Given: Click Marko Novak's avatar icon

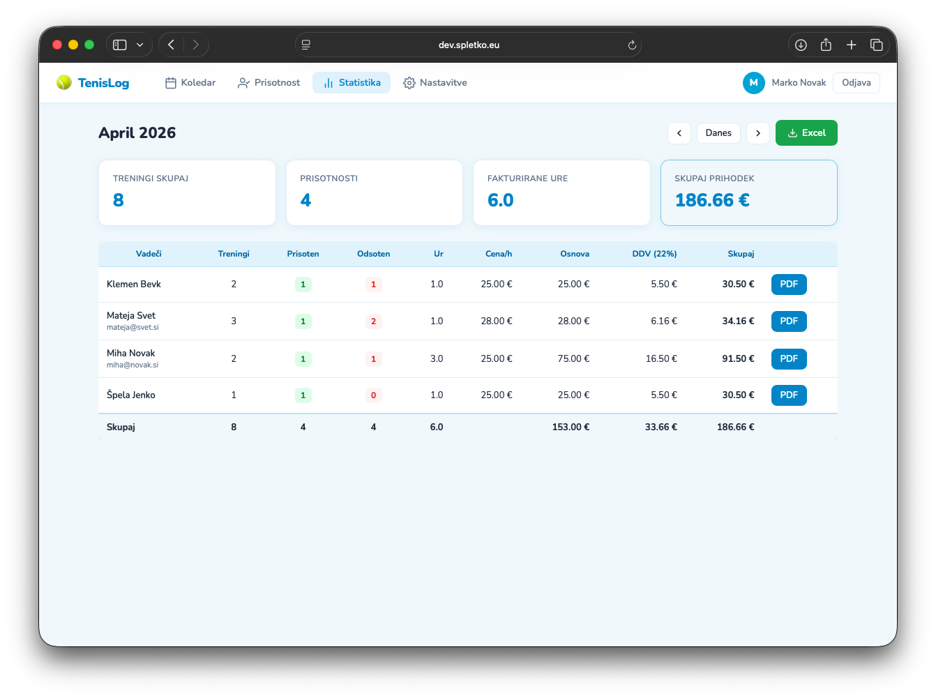Looking at the screenshot, I should point(753,83).
